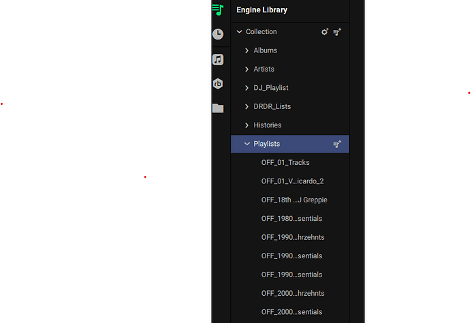The height and width of the screenshot is (323, 471).
Task: Select the DRDR_Lists item
Action: click(x=272, y=106)
